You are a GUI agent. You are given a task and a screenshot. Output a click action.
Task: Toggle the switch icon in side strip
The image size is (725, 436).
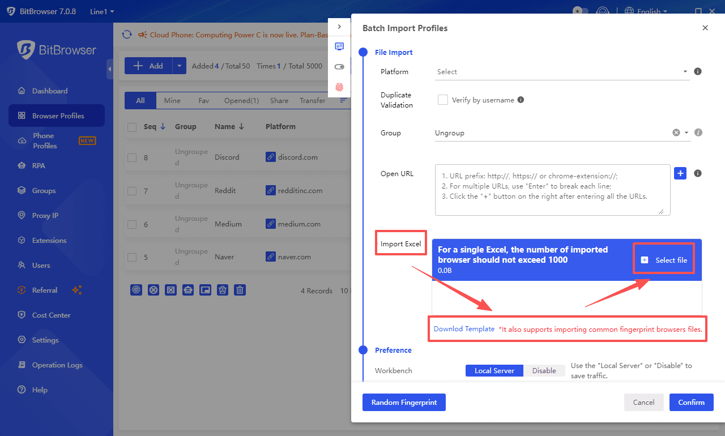339,67
